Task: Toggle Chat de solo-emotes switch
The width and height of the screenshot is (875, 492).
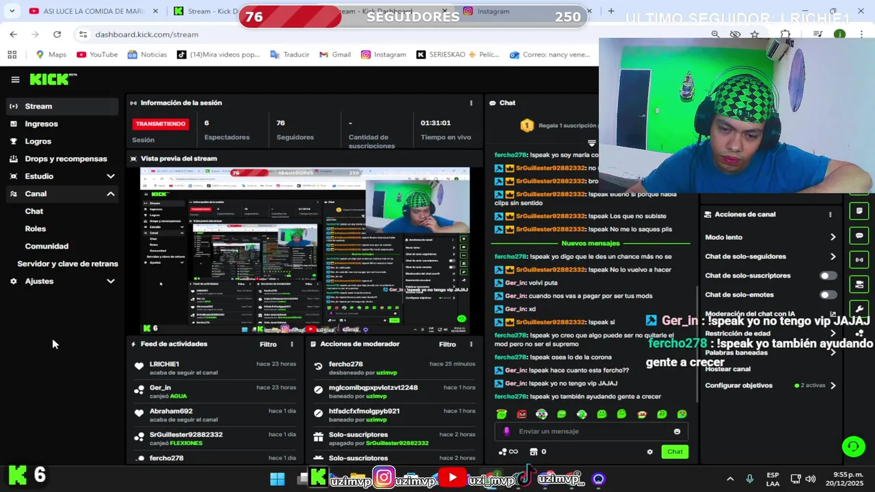Action: tap(828, 295)
